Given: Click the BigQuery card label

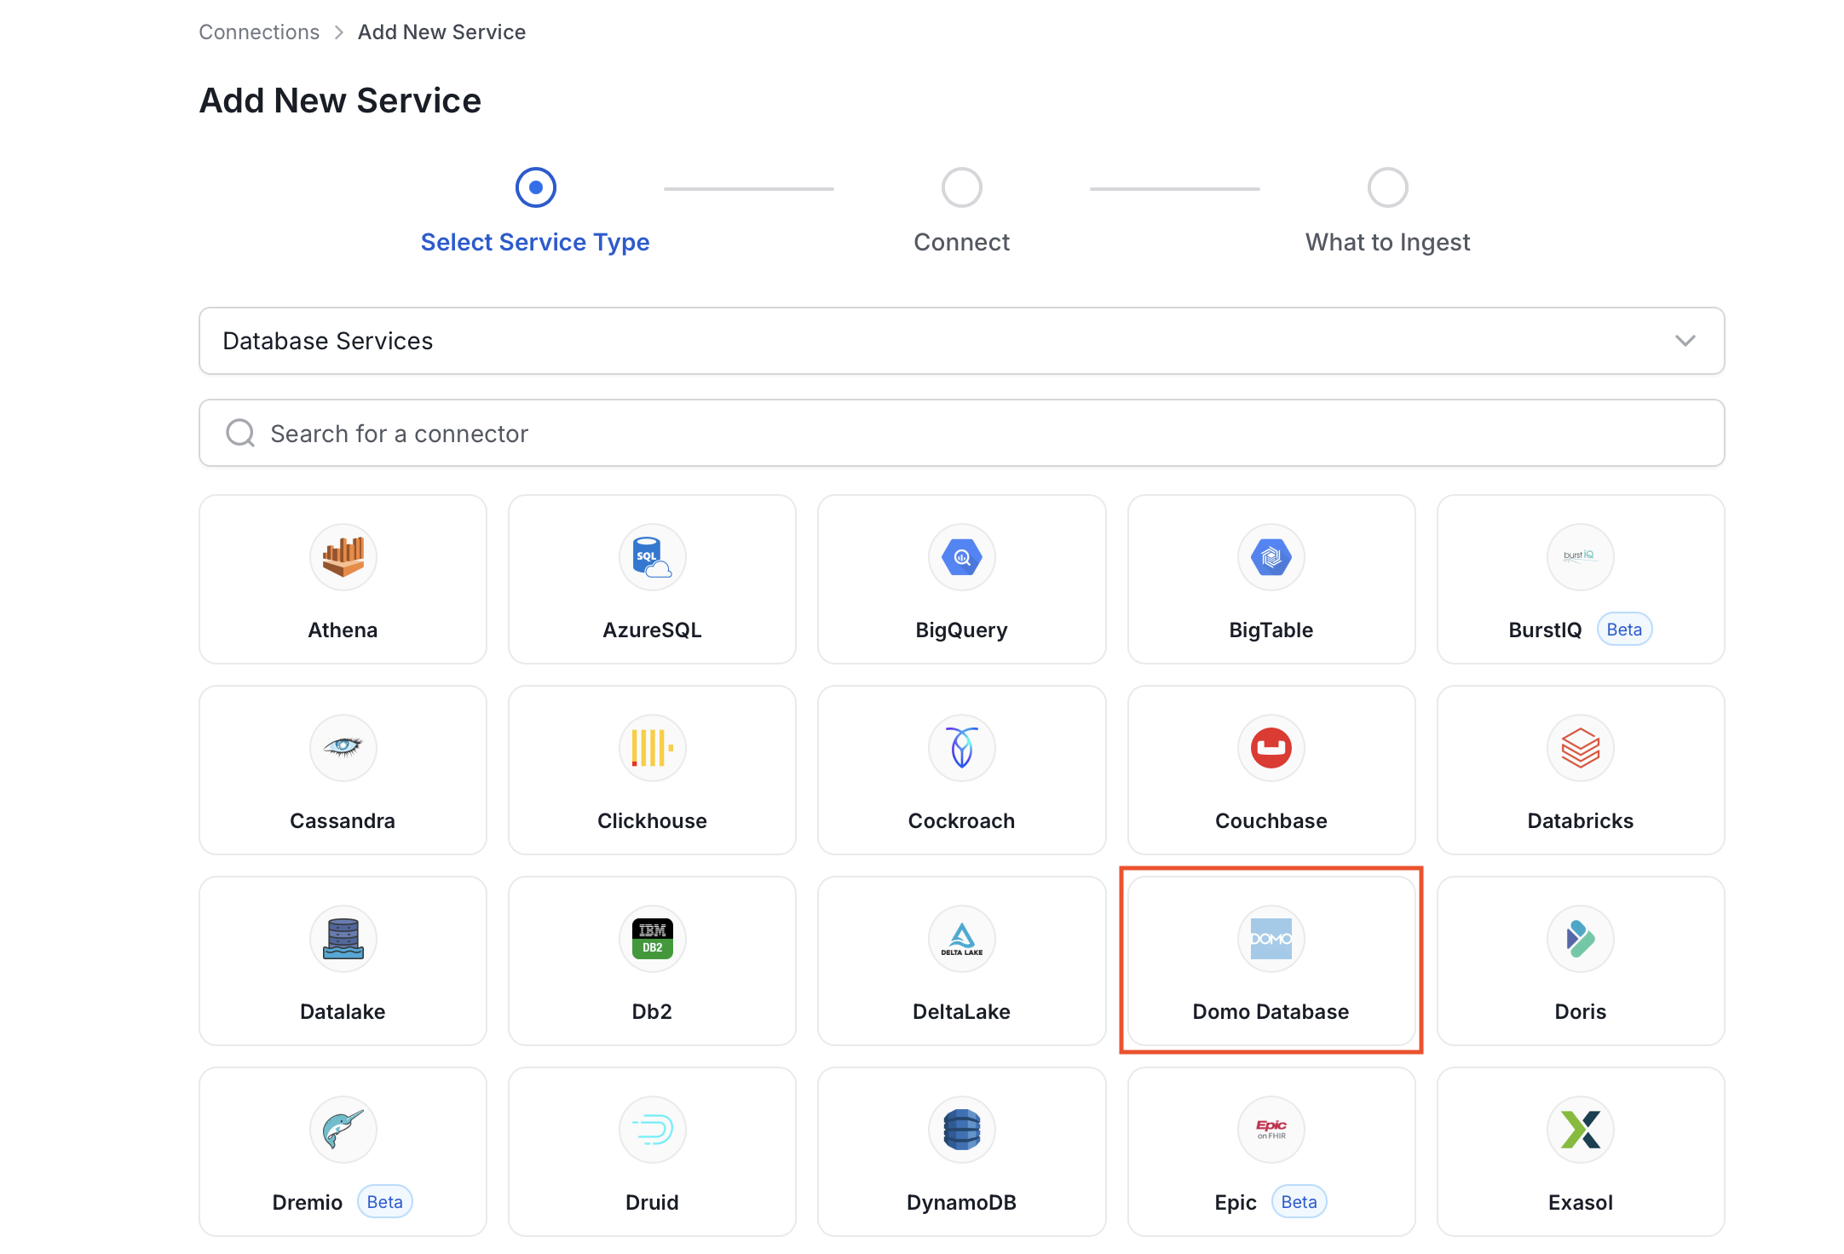Looking at the screenshot, I should [961, 630].
